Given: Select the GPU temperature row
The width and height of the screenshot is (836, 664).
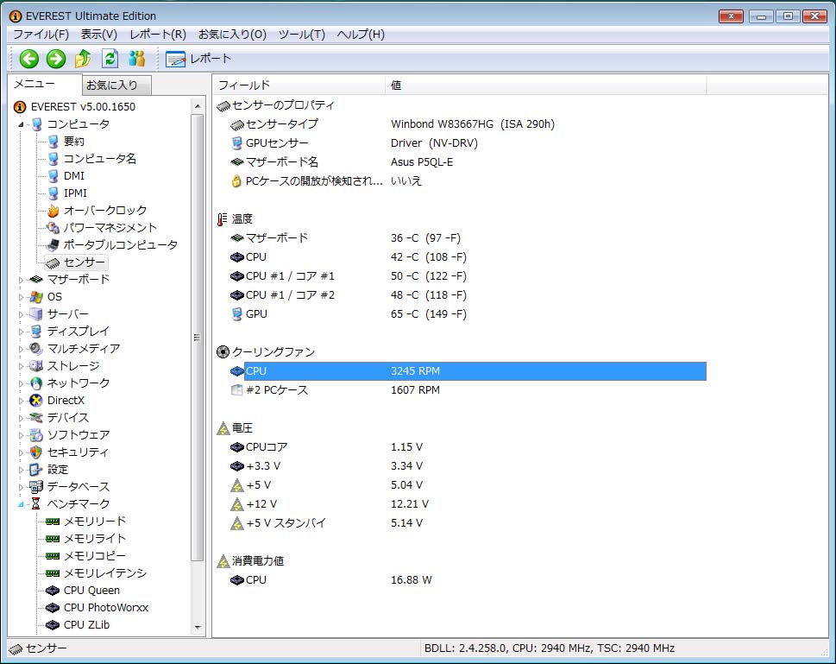Looking at the screenshot, I should (256, 314).
